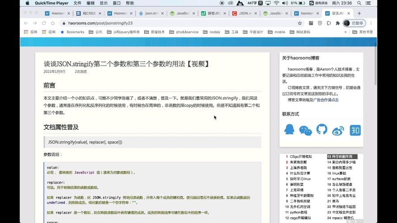Click the battery 61% indicator
The image size is (397, 223).
(298, 3)
